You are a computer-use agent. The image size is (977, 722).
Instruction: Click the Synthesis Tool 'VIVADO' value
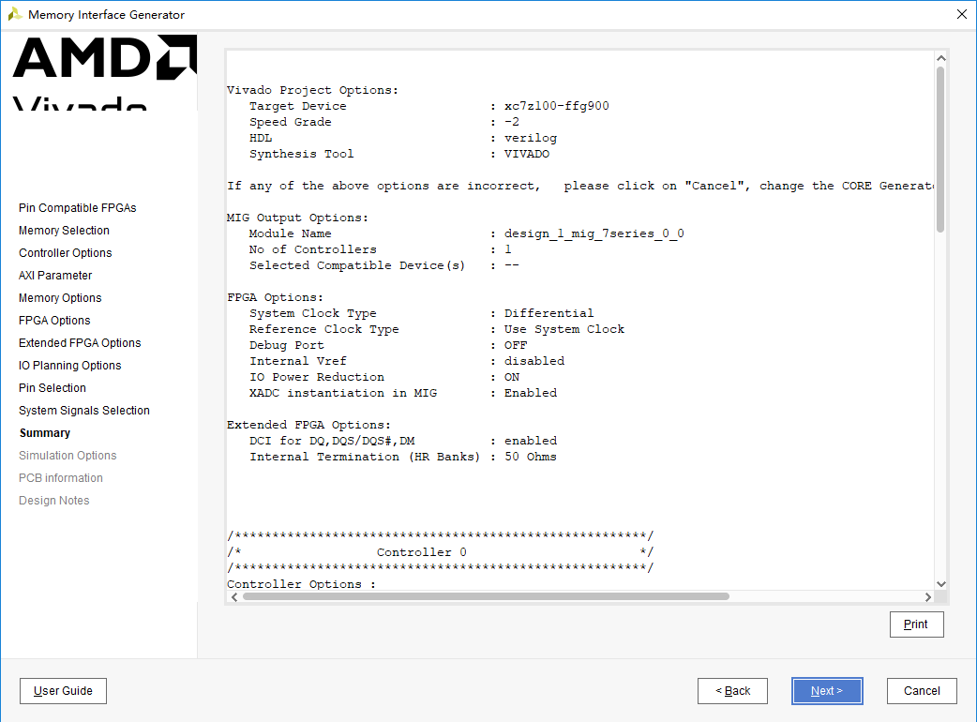click(527, 154)
